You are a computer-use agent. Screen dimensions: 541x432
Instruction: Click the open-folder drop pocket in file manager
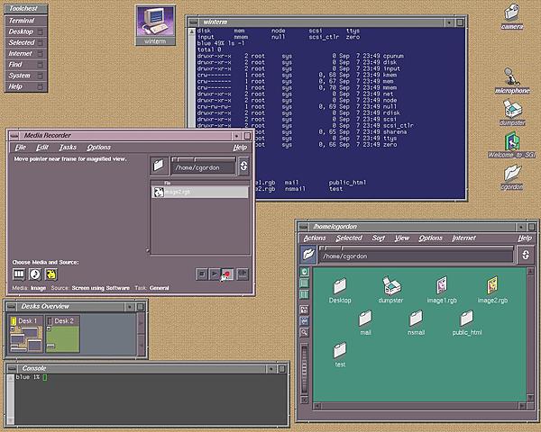(x=308, y=255)
